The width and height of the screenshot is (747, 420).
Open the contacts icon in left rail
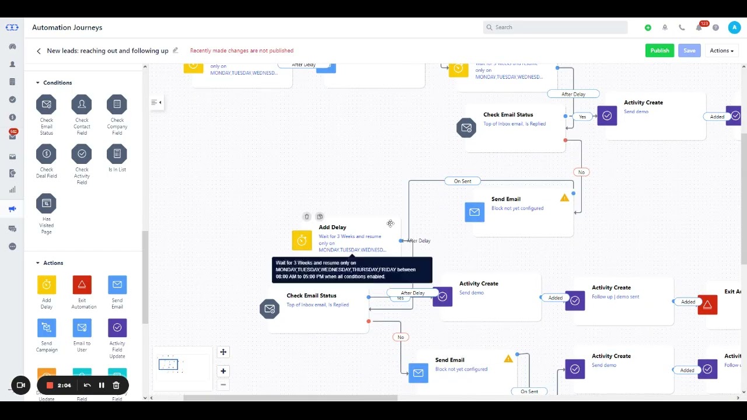[x=12, y=64]
